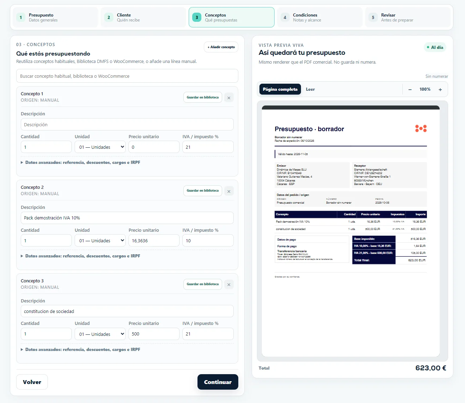Open the Unidad dropdown in Concepto 1
Viewport: 465px width, 403px height.
pos(100,147)
